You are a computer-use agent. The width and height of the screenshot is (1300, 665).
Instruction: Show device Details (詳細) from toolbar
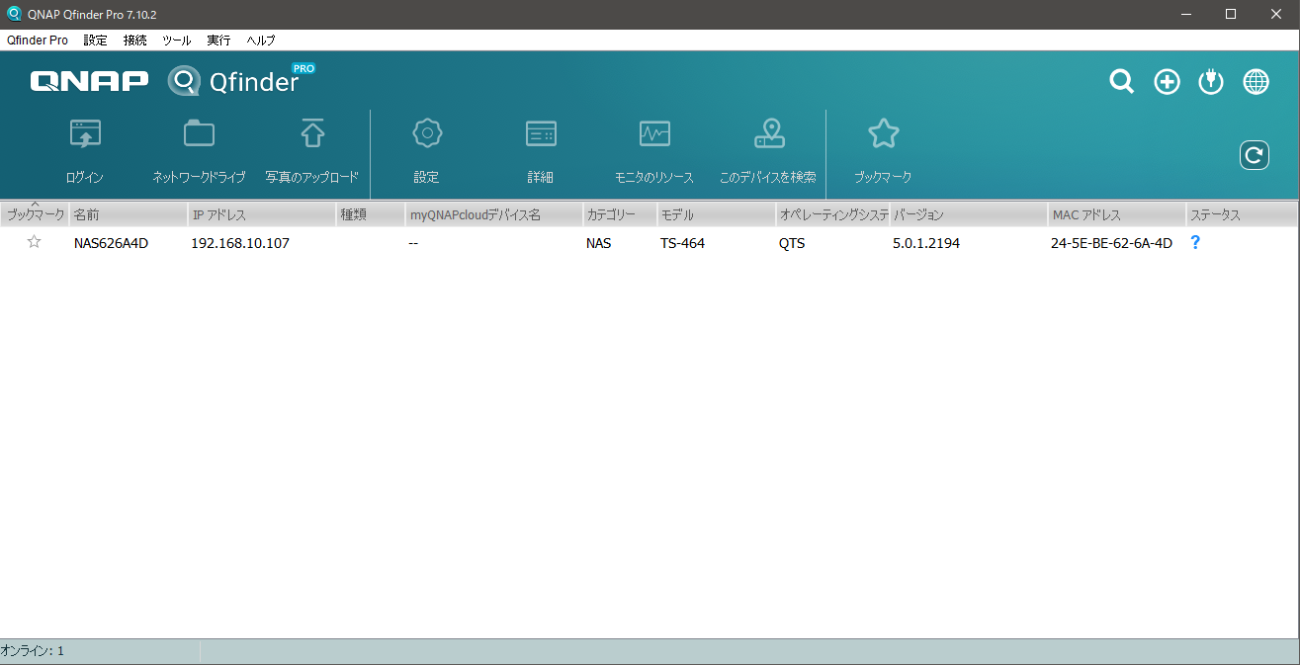point(541,134)
